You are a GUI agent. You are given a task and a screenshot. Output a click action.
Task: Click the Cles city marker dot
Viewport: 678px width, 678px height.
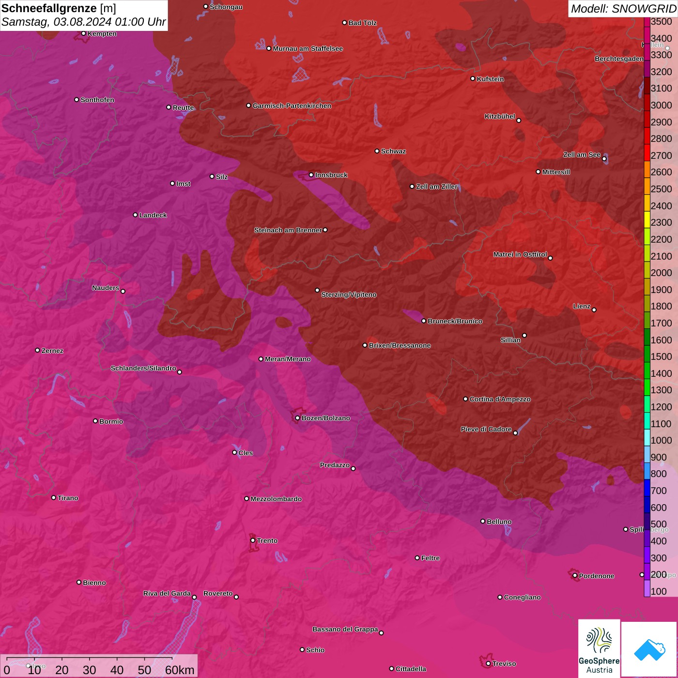tap(234, 452)
